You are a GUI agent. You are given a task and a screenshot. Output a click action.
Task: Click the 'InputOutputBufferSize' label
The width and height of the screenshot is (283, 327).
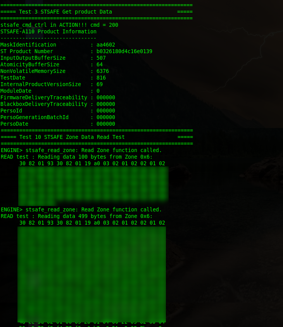33,58
